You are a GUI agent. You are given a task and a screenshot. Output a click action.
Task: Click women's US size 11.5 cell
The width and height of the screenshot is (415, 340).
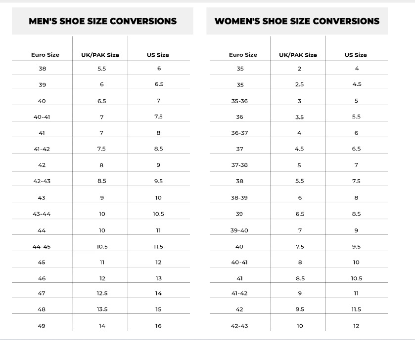[x=356, y=309]
